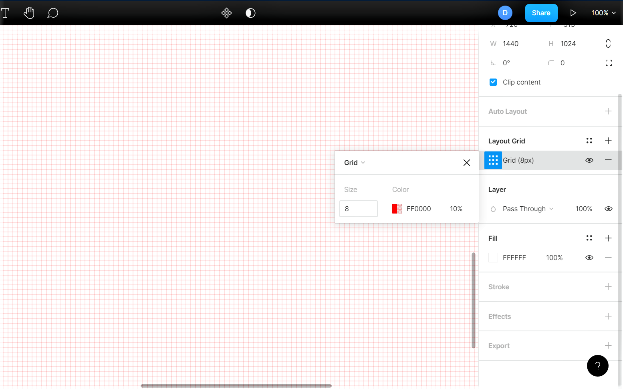The width and height of the screenshot is (623, 389).
Task: Add a Stroke with plus icon
Action: [608, 286]
